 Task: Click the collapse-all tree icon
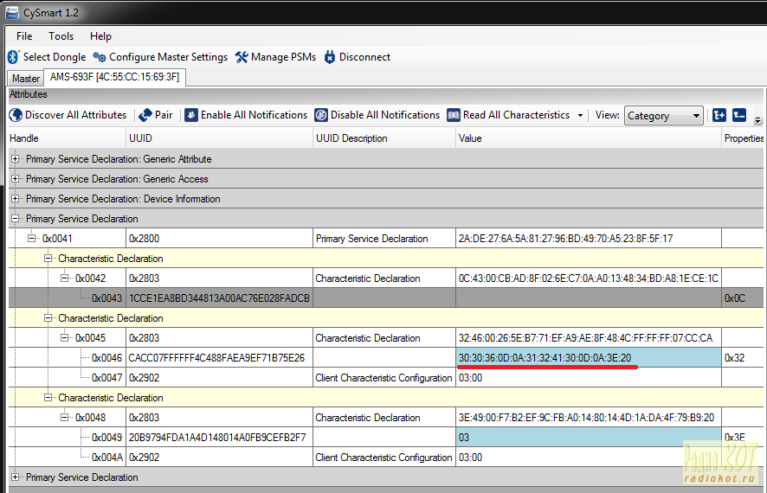tap(739, 115)
